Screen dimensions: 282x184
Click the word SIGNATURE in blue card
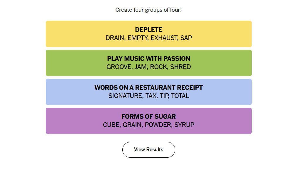click(126, 96)
